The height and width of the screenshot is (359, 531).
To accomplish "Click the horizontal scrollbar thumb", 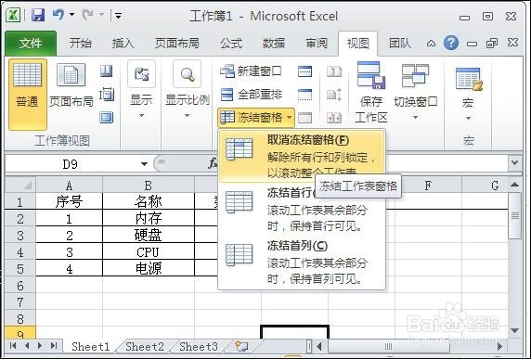I will click(x=388, y=347).
